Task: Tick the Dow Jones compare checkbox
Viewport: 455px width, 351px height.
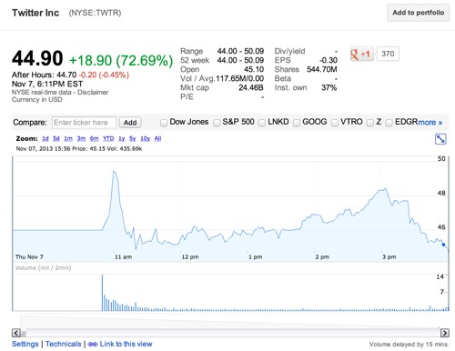Action: click(164, 123)
